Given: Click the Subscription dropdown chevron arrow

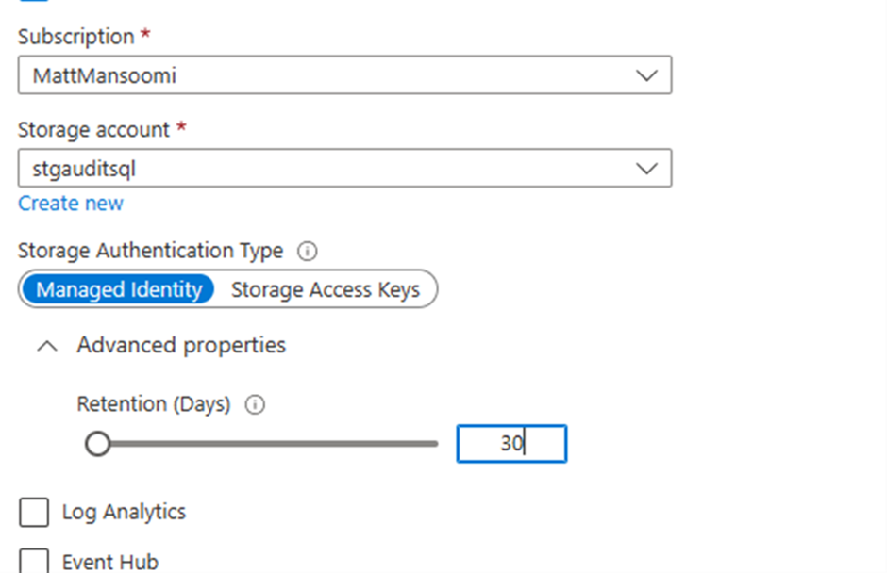Looking at the screenshot, I should point(646,76).
